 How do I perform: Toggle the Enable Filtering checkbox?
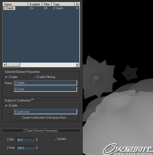point(33,77)
